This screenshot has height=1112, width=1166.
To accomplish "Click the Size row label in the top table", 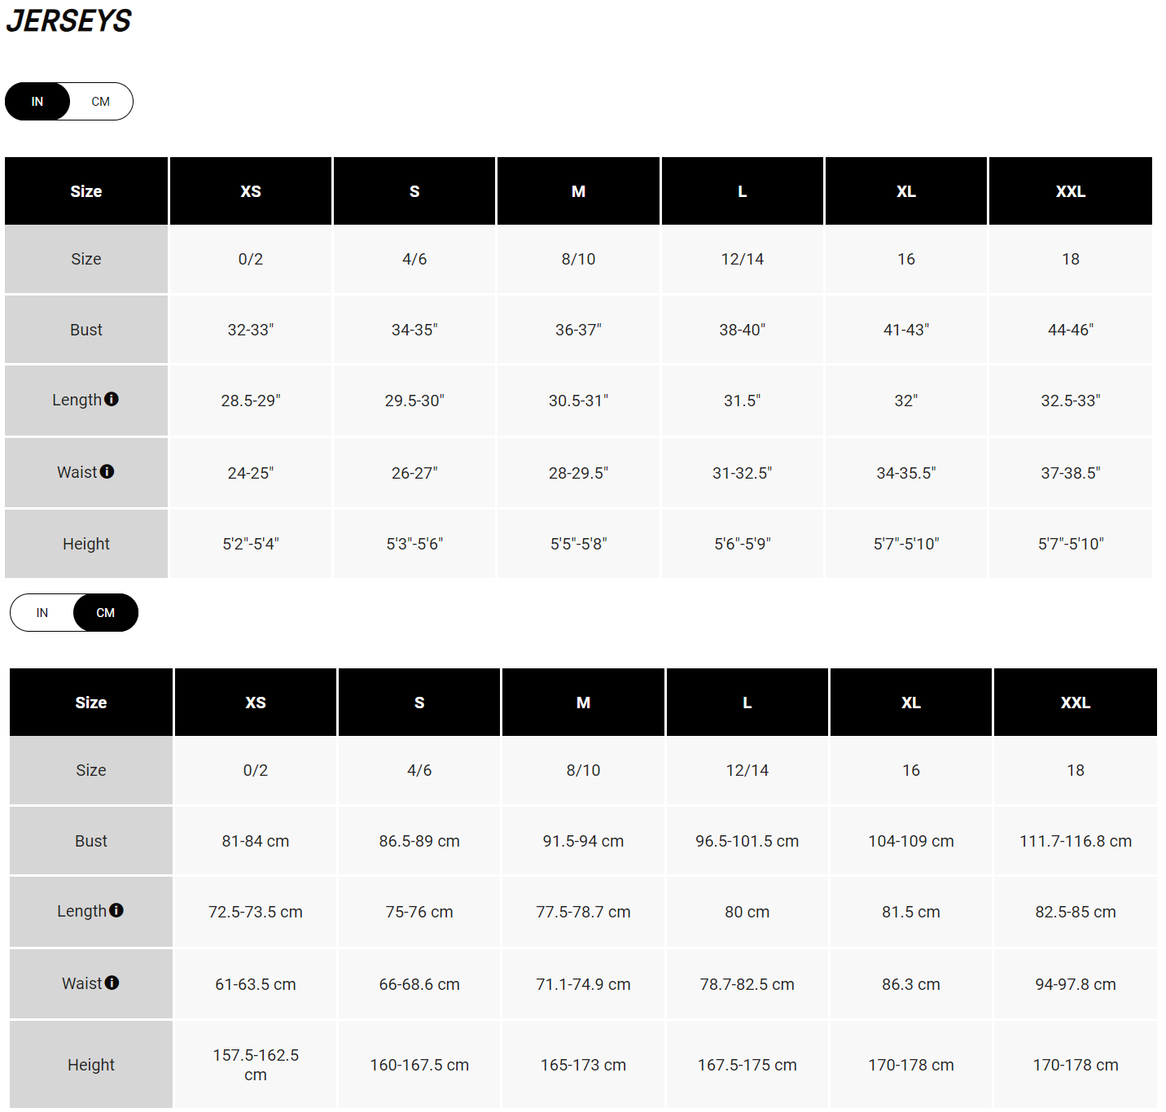I will (x=86, y=259).
